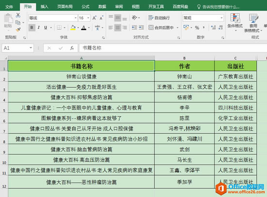Open the 公式 ribbon tab

click(85, 7)
